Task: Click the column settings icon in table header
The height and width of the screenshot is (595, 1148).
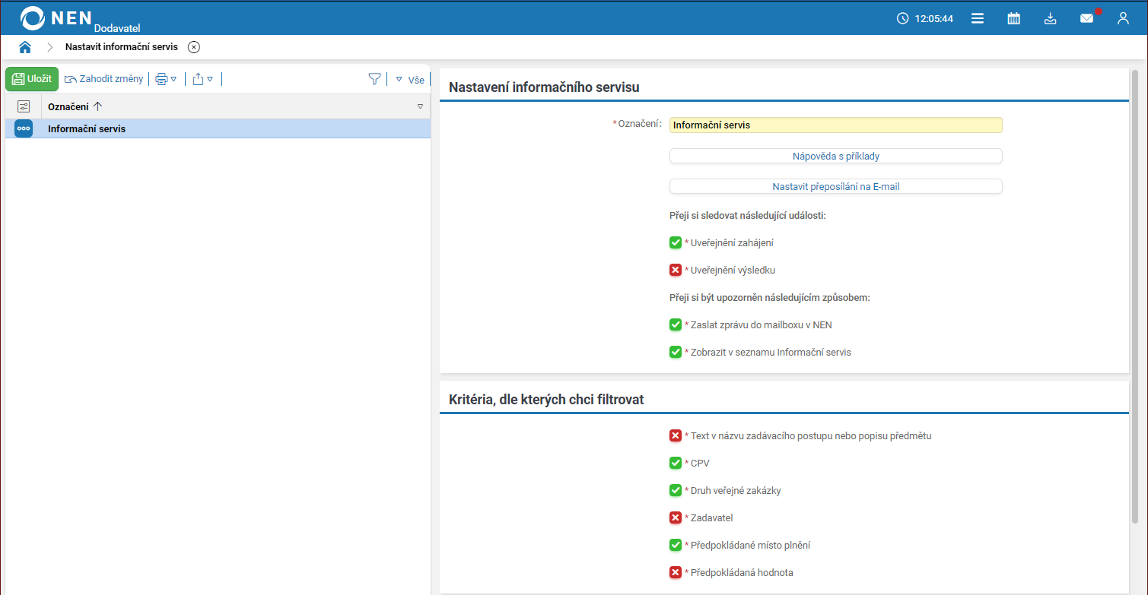Action: pyautogui.click(x=24, y=106)
